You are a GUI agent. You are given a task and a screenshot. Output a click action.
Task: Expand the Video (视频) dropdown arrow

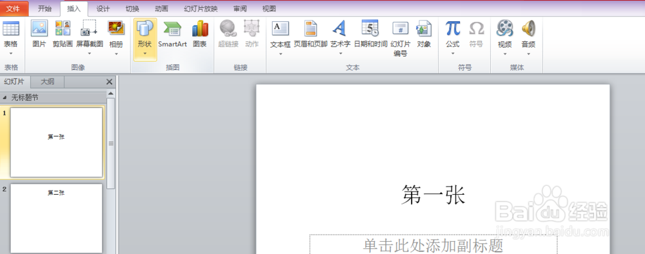coord(505,53)
